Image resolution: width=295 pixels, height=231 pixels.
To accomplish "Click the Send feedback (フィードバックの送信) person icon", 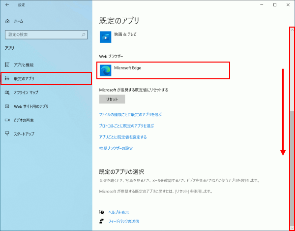I will [101, 221].
